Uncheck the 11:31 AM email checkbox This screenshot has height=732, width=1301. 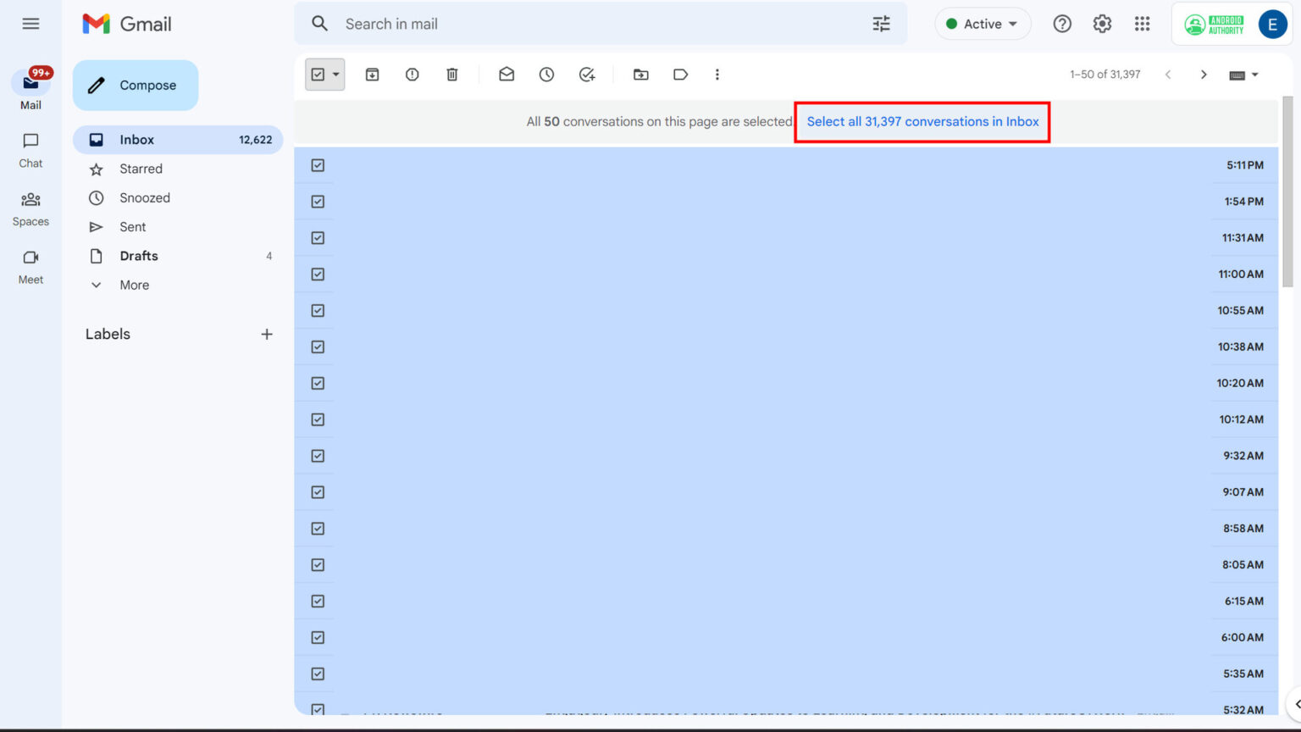pos(318,238)
